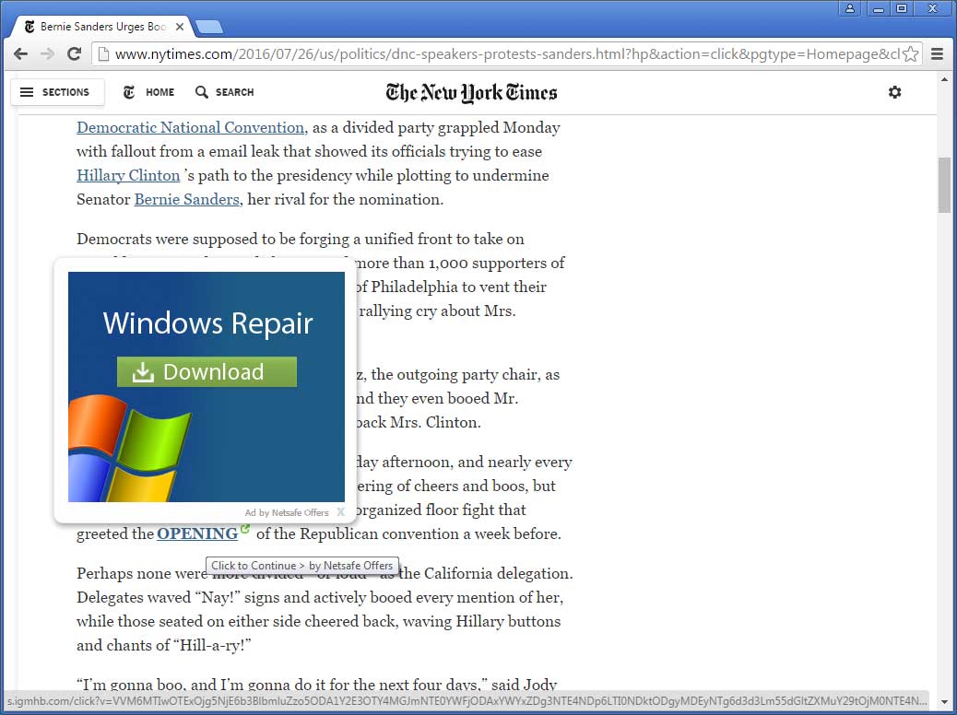Viewport: 957px width, 715px height.
Task: Click the magnifying glass search icon
Action: (201, 92)
